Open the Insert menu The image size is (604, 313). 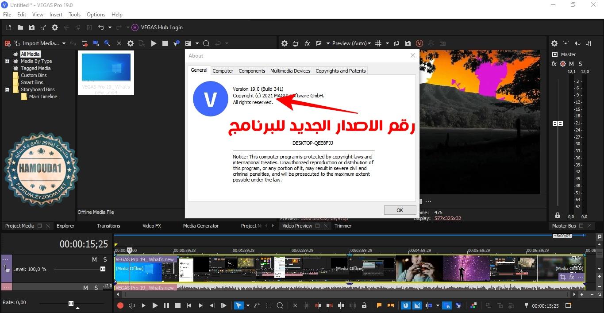click(56, 15)
